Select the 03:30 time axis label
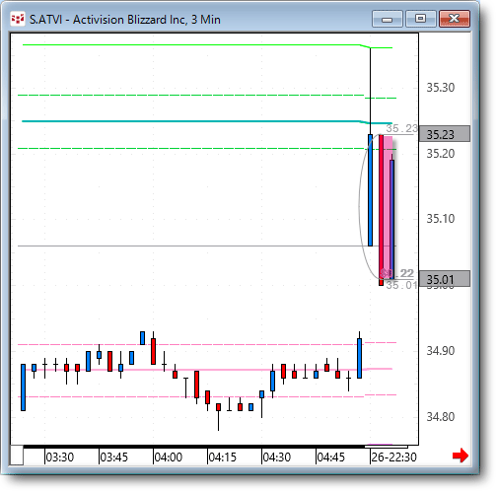Screen dimensions: 497x492 [x=59, y=457]
